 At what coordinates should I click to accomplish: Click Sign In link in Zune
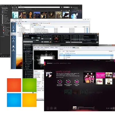coord(112,60)
